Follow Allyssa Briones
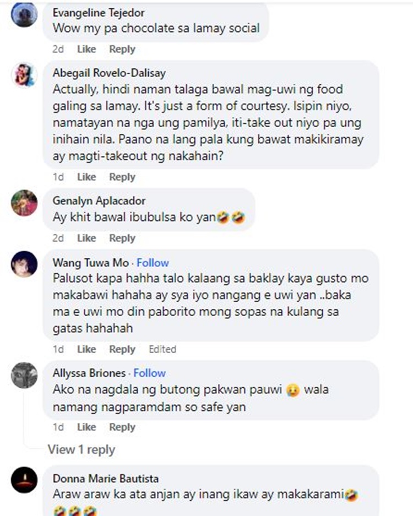Viewport: 413px width, 516px height. [149, 373]
